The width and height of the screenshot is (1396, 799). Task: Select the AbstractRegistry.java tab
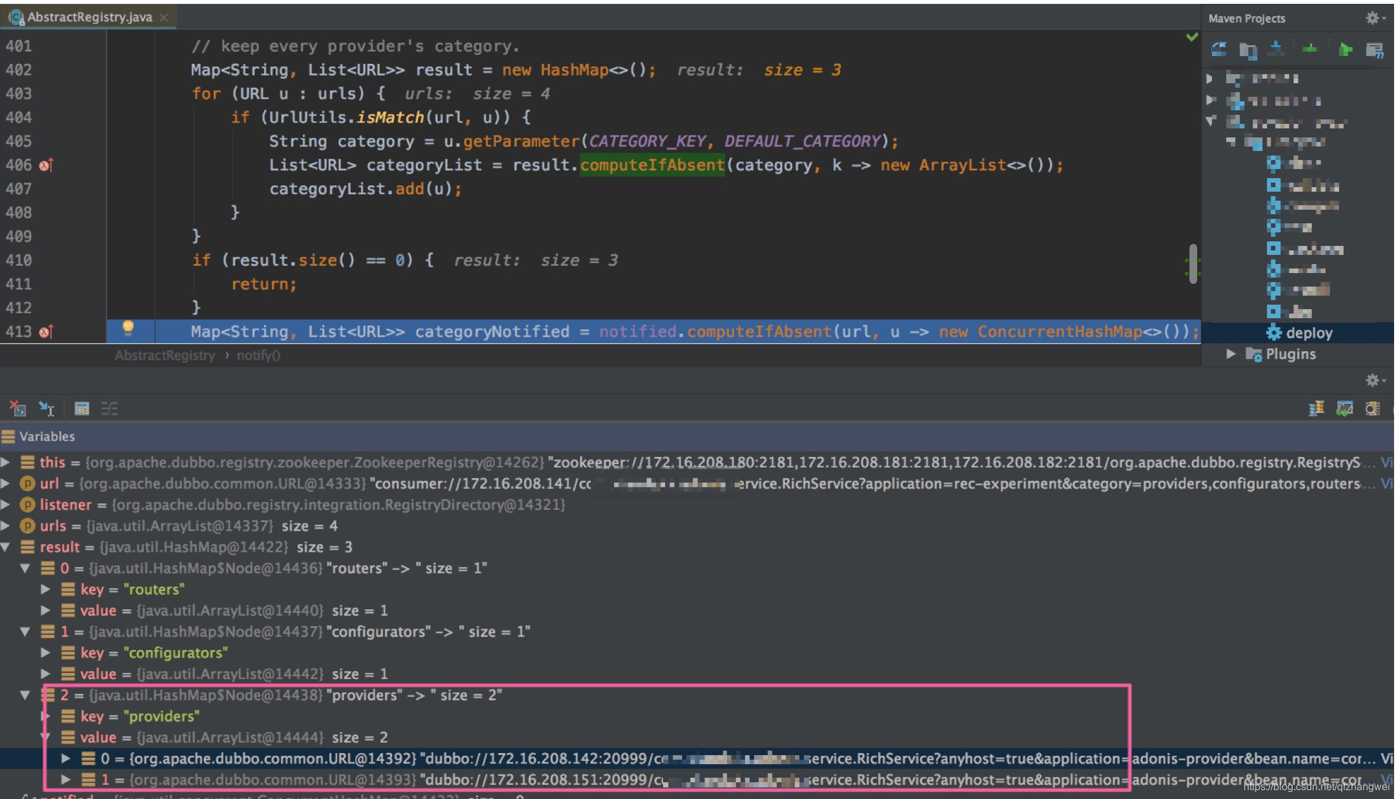coord(89,17)
